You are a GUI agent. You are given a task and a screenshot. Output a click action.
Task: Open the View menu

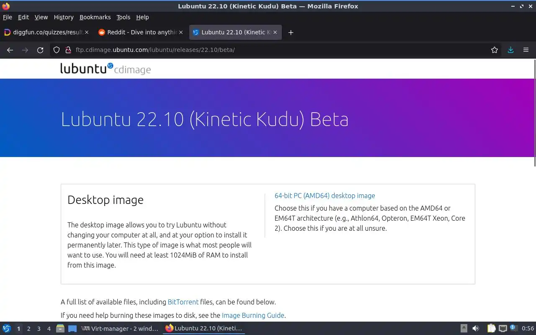pyautogui.click(x=41, y=17)
